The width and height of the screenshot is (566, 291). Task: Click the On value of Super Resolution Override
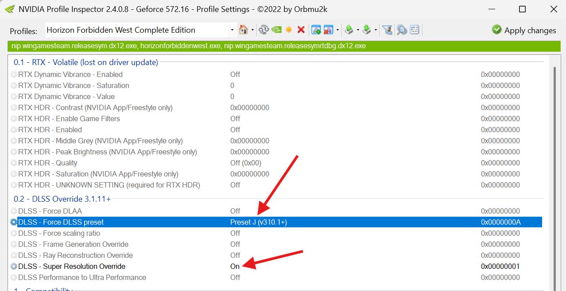(x=235, y=266)
